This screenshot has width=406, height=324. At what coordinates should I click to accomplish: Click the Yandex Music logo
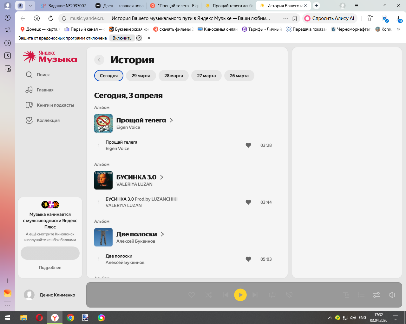50,57
